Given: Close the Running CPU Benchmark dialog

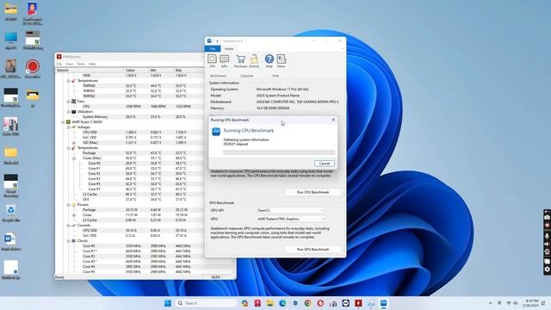Looking at the screenshot, I should (x=333, y=120).
